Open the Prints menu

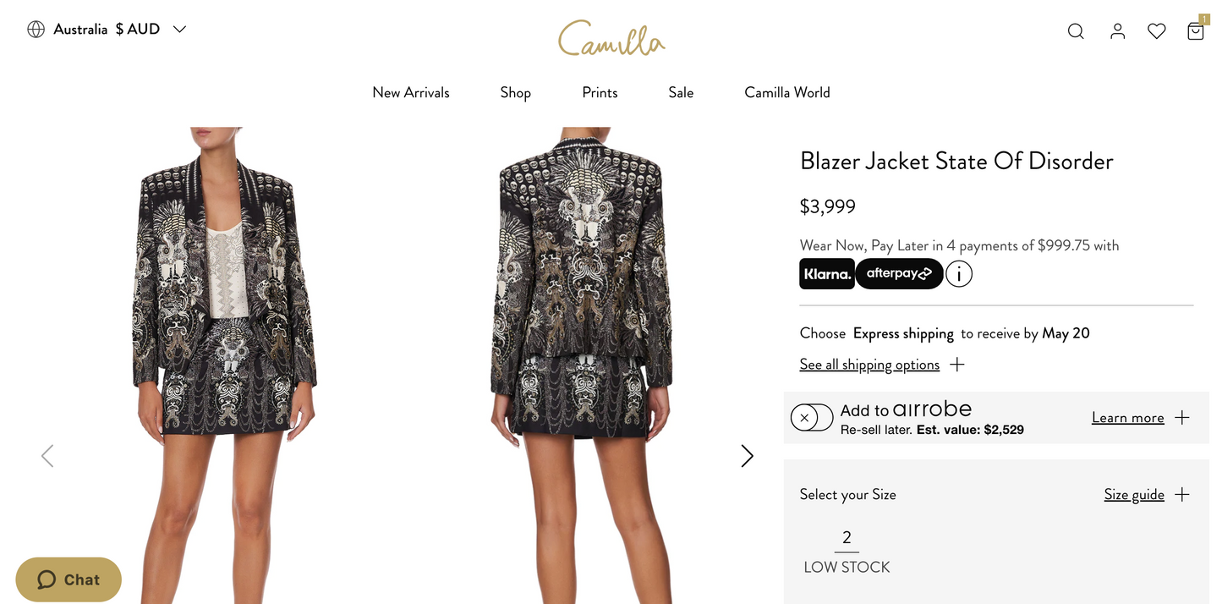pos(600,93)
